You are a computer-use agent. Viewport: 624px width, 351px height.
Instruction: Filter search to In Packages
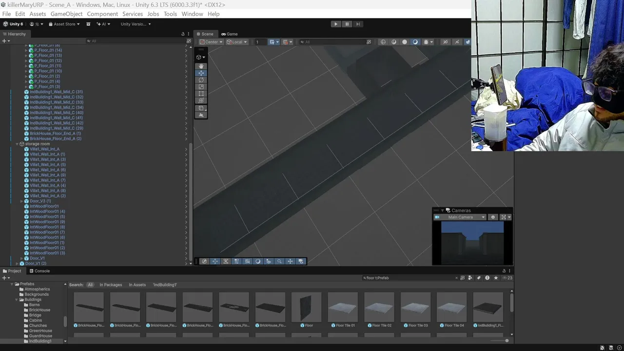tap(111, 285)
